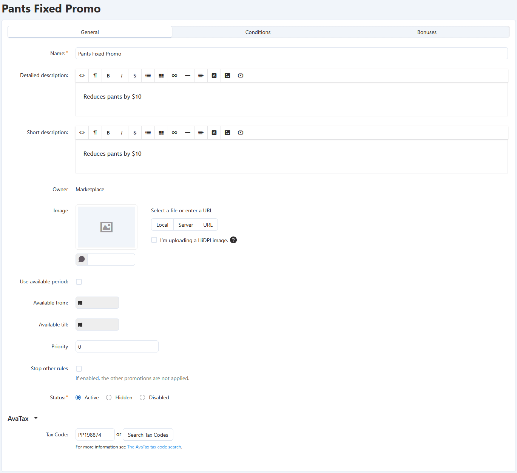Insert image in Short description editor
Screen dimensions: 517x473
pos(227,133)
